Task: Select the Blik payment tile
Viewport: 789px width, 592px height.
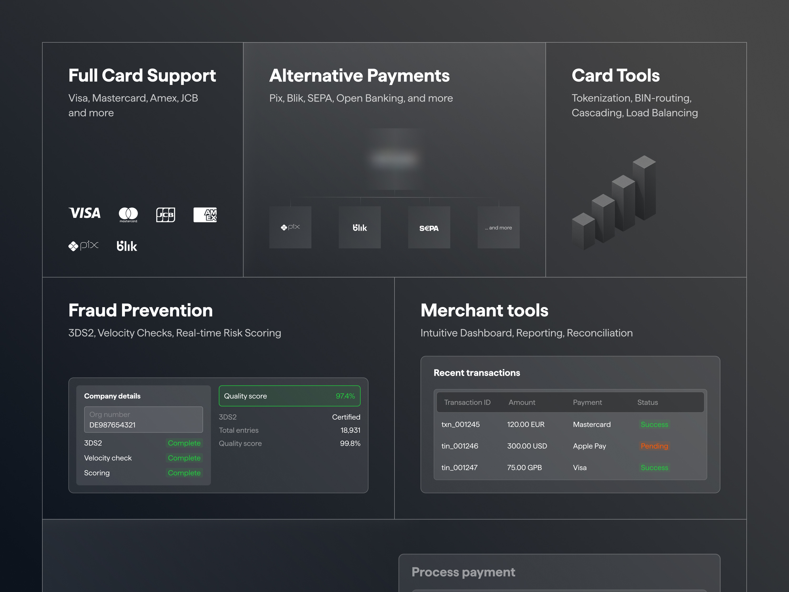Action: (360, 227)
